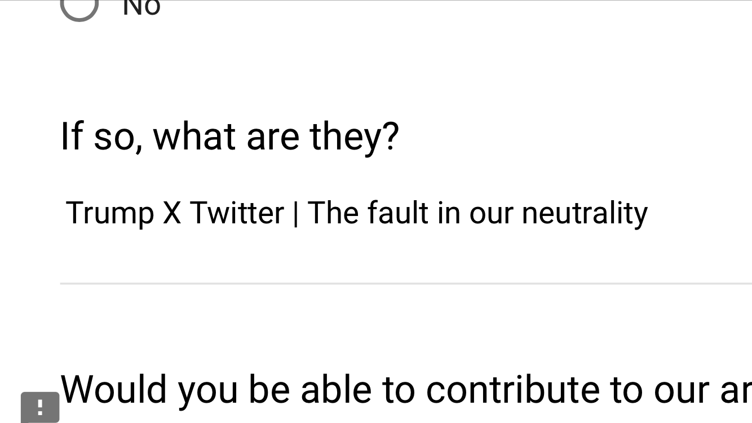Click the word "neutrality" in the answer
Image resolution: width=752 pixels, height=423 pixels.
pyautogui.click(x=585, y=214)
